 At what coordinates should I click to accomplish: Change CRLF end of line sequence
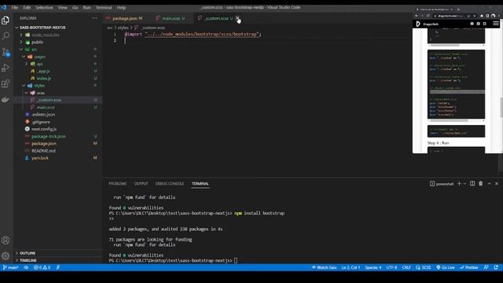[406, 267]
